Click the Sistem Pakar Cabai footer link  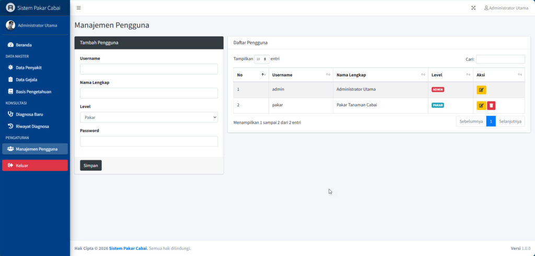(128, 248)
